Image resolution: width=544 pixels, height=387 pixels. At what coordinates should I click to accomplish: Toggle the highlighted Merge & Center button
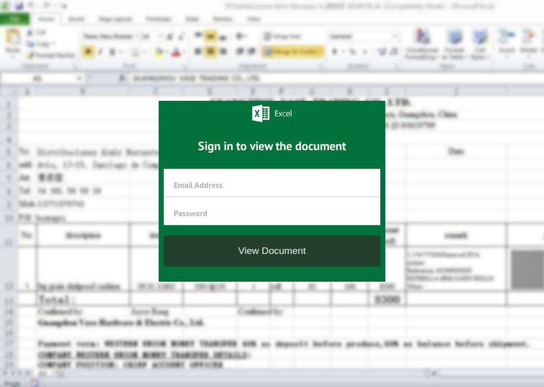[x=293, y=52]
